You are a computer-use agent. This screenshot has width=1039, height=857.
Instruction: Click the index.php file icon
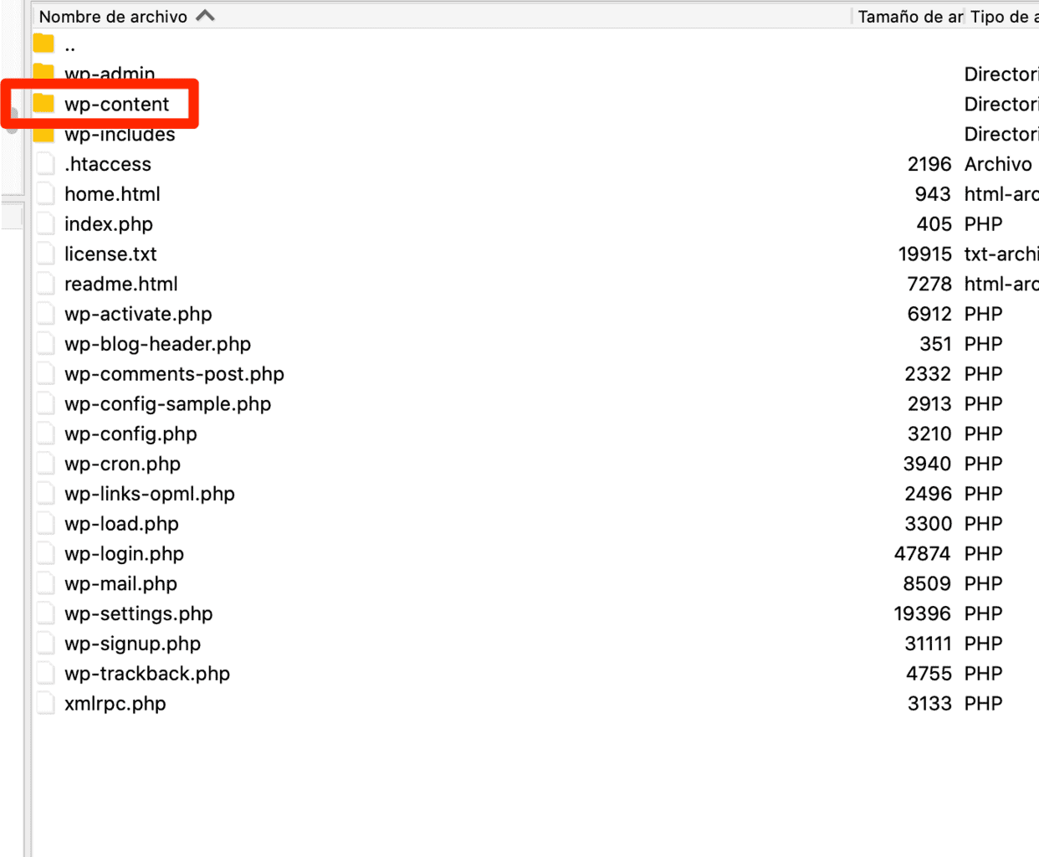(x=46, y=224)
